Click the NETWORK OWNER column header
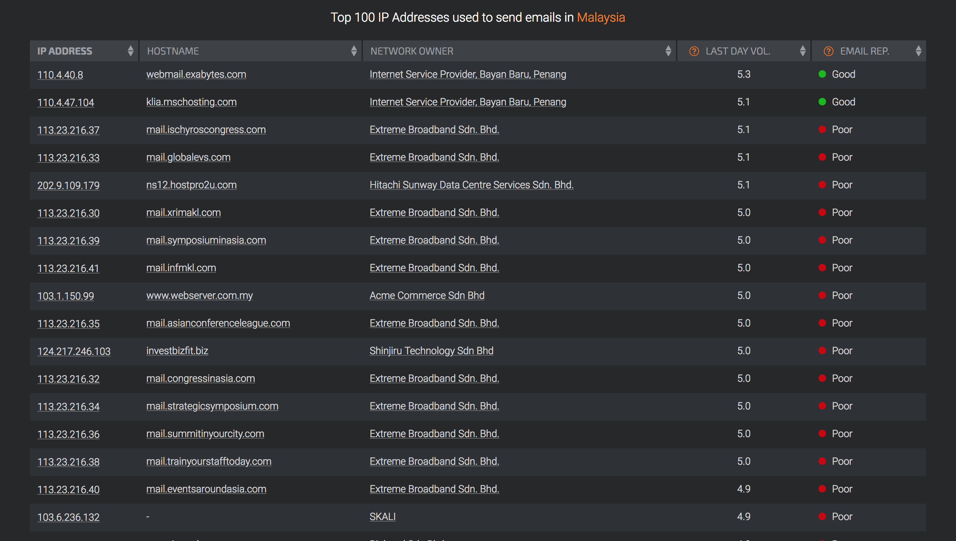The image size is (956, 541). 519,51
